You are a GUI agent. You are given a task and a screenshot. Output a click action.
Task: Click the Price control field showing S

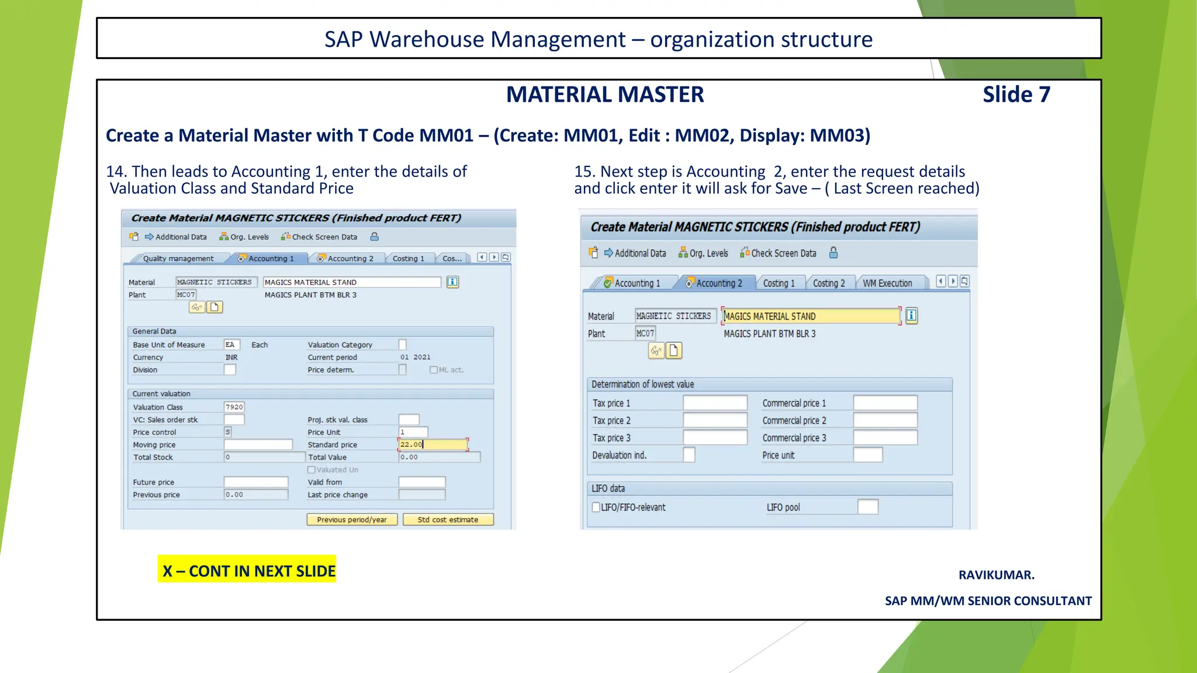click(227, 432)
